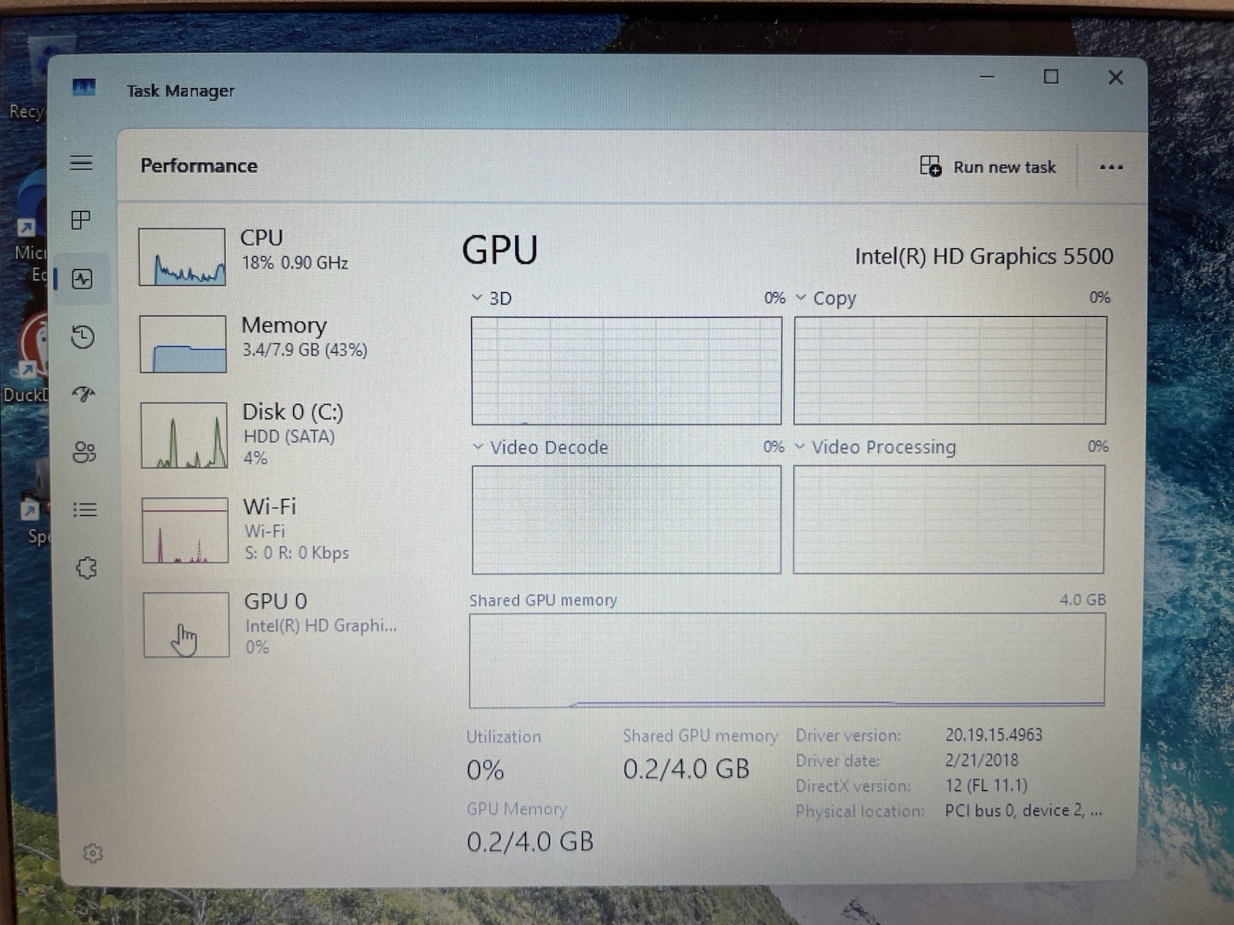Click the 4.0 GB graph maximum label
The height and width of the screenshot is (925, 1234).
1082,600
